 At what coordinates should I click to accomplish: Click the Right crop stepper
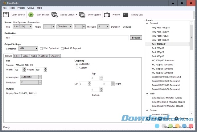pos(113,84)
